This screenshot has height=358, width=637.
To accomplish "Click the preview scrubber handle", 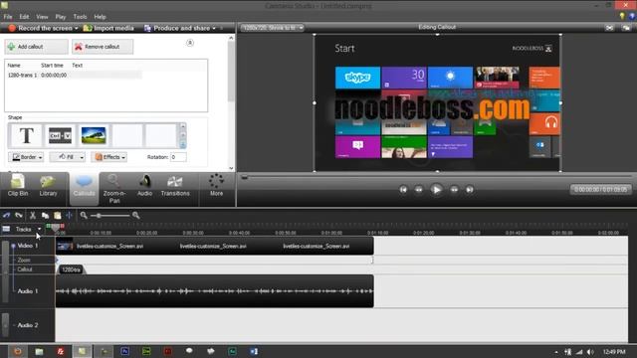I will pyautogui.click(x=244, y=177).
